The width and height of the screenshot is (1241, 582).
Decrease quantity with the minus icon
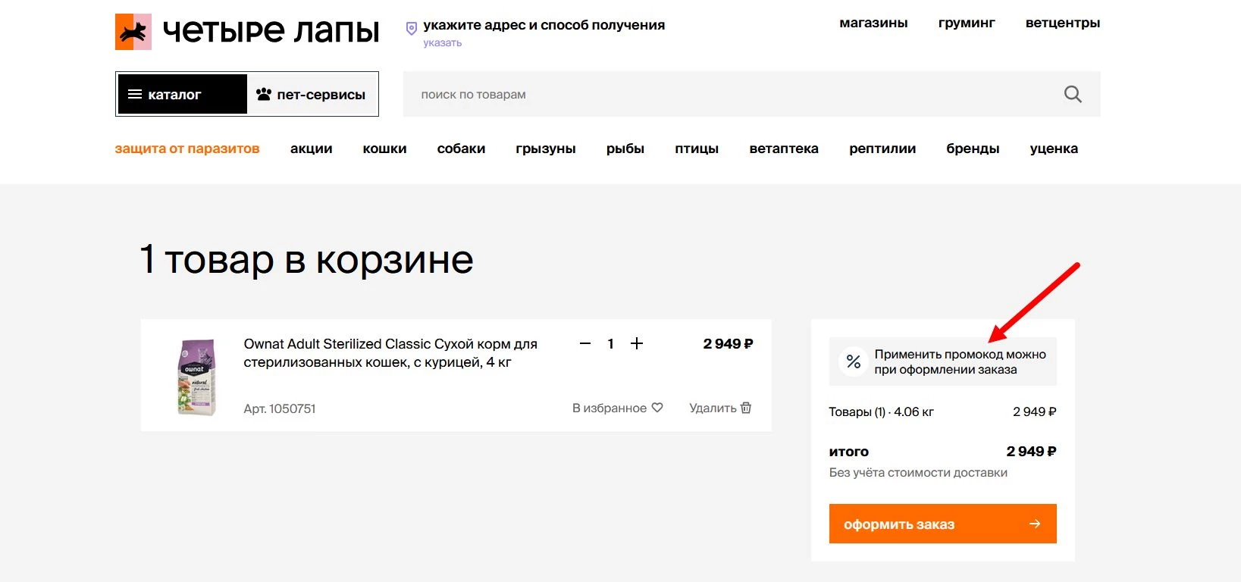(x=584, y=343)
